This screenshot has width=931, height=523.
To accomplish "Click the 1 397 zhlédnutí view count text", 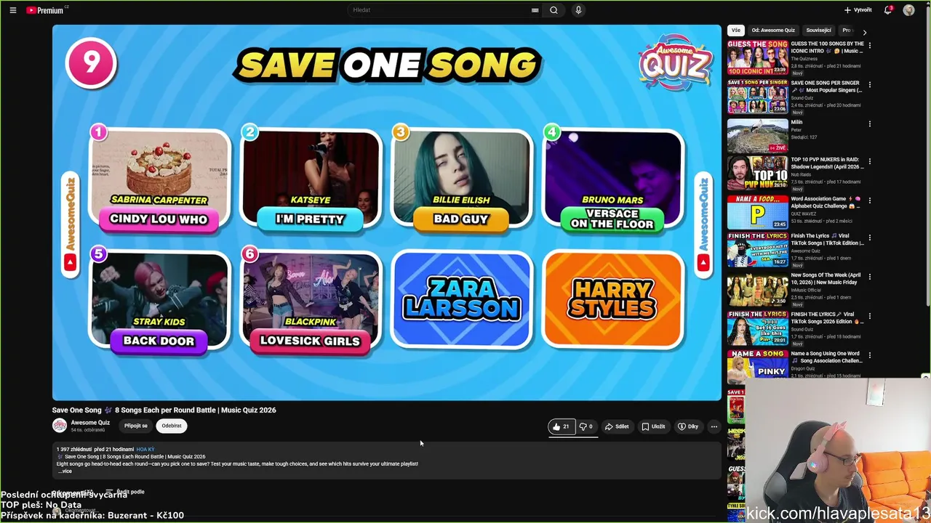I will click(73, 450).
